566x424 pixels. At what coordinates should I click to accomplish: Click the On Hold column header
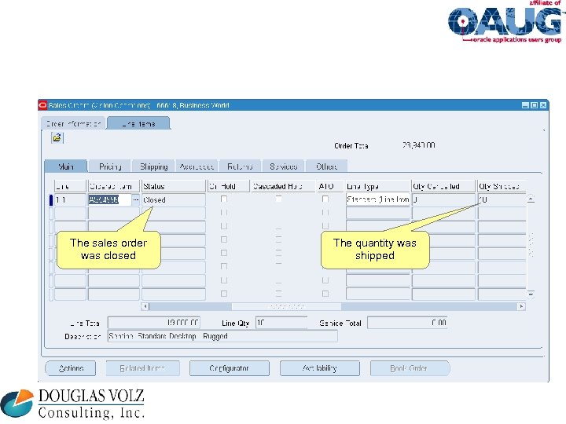coord(229,186)
